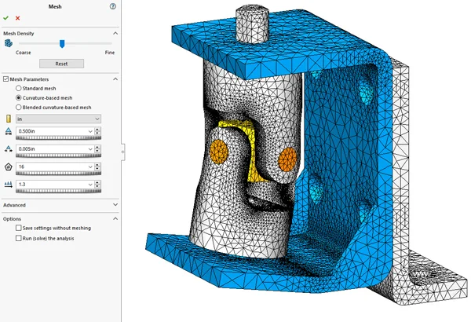Uncheck the Mesh Parameters checkbox
Screen dimensions: 471x322
(x=5, y=79)
